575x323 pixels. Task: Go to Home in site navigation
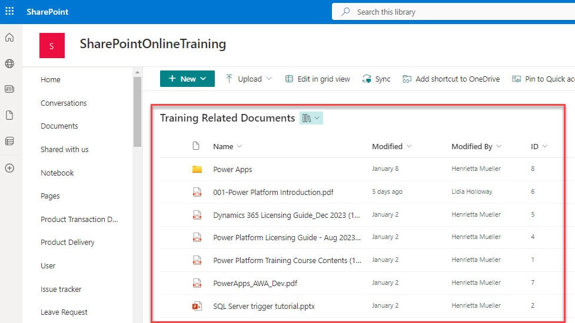tap(51, 79)
